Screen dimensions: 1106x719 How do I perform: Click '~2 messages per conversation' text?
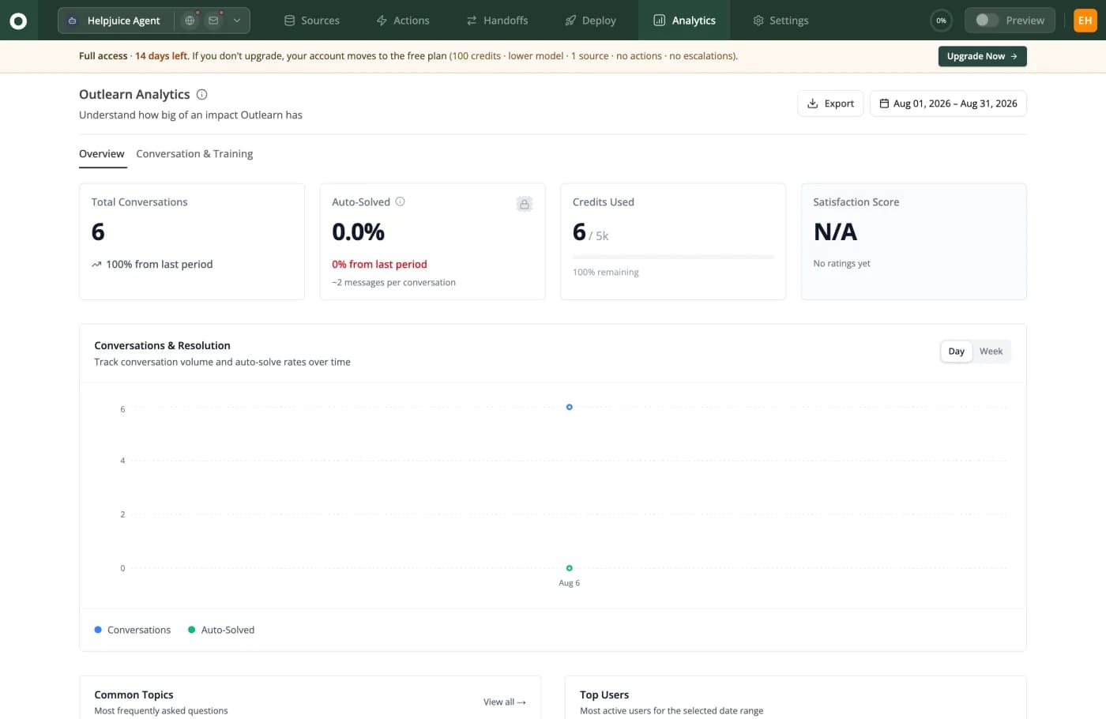point(393,283)
